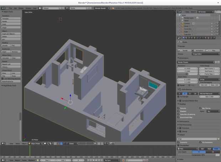
Task: Click the pivot point icon in 3D header
Action: click(x=51, y=143)
